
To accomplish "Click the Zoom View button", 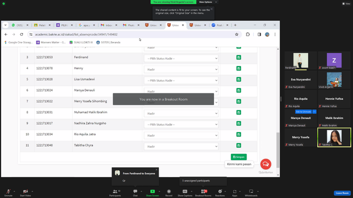I will point(346,4).
